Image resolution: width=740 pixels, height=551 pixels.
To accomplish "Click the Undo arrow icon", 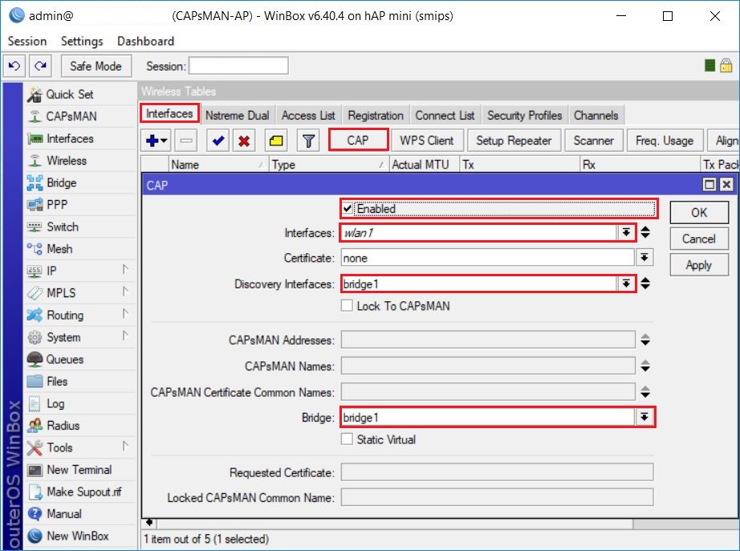I will pos(14,66).
